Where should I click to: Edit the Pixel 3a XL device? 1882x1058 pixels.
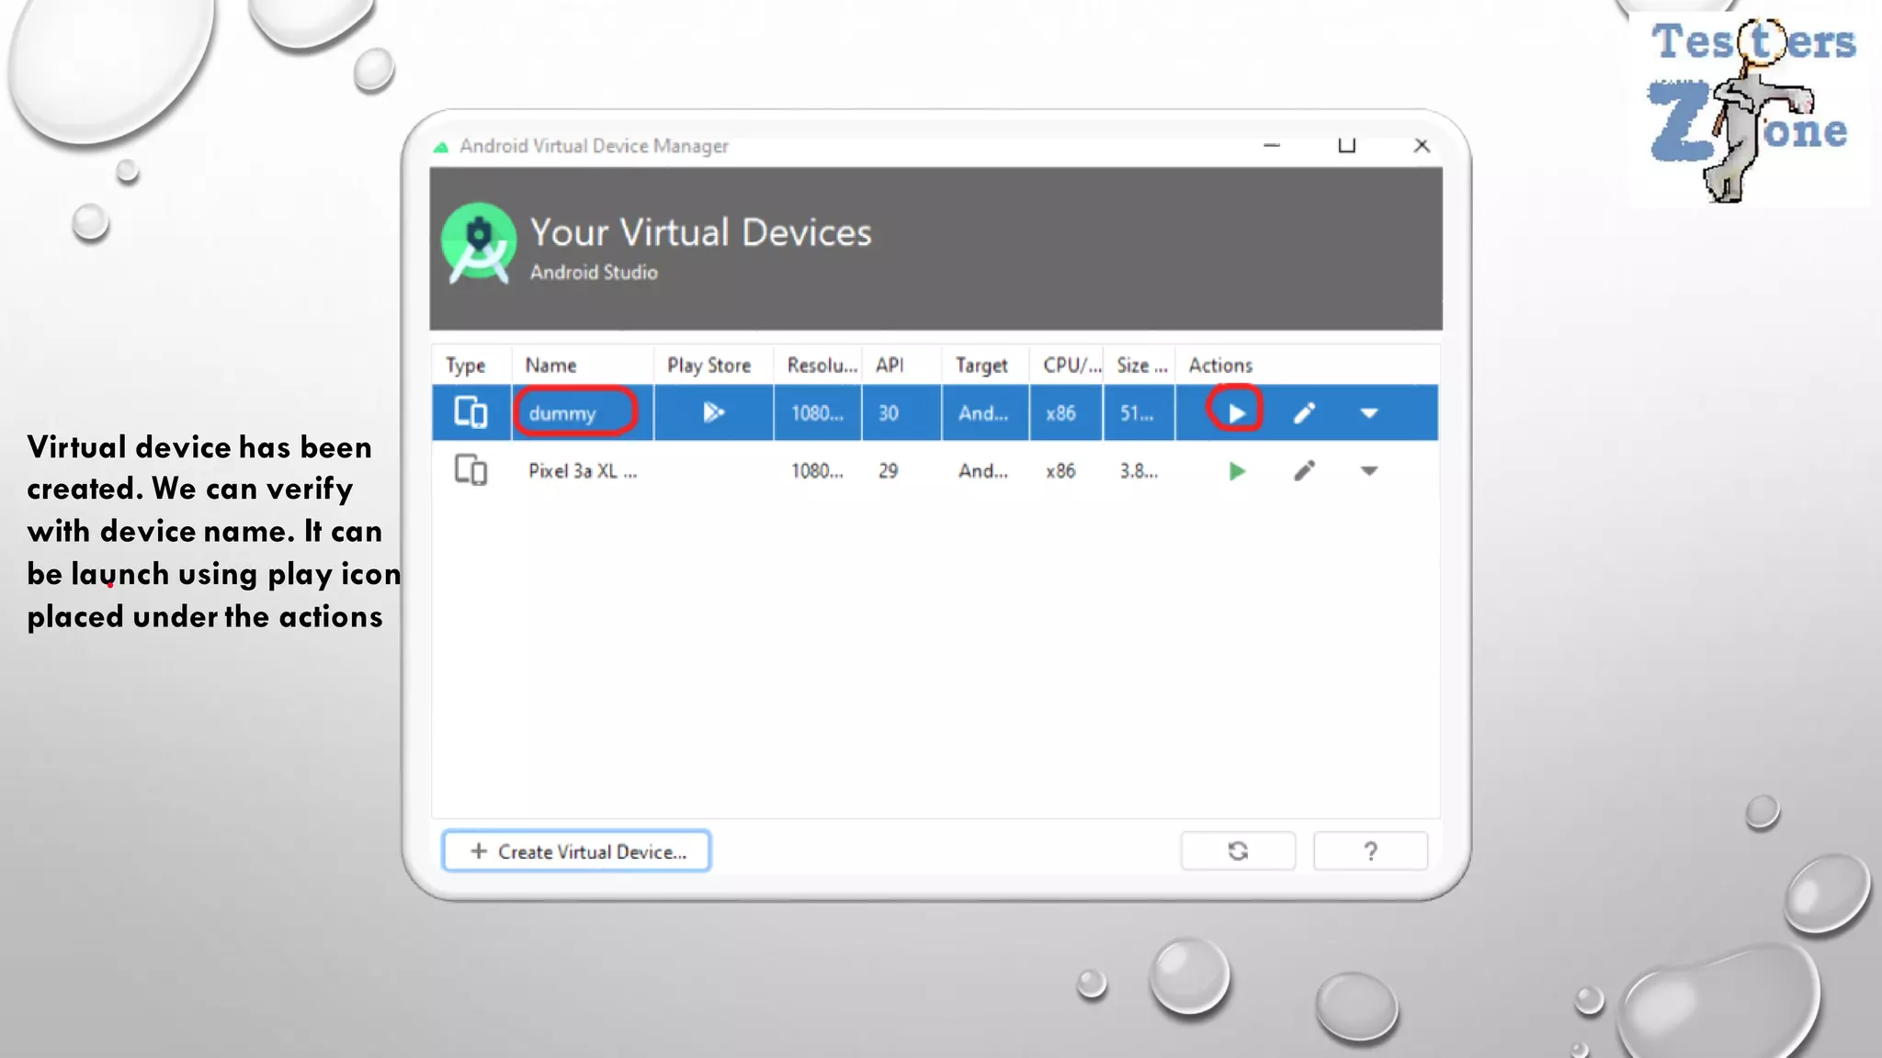(x=1304, y=471)
